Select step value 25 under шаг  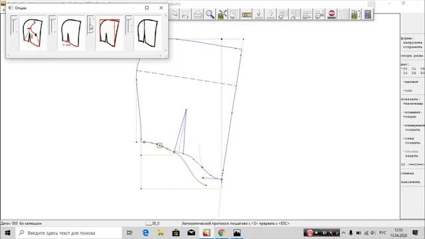[414, 73]
